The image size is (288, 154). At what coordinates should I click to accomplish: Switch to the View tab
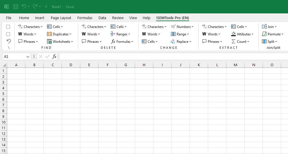point(133,18)
